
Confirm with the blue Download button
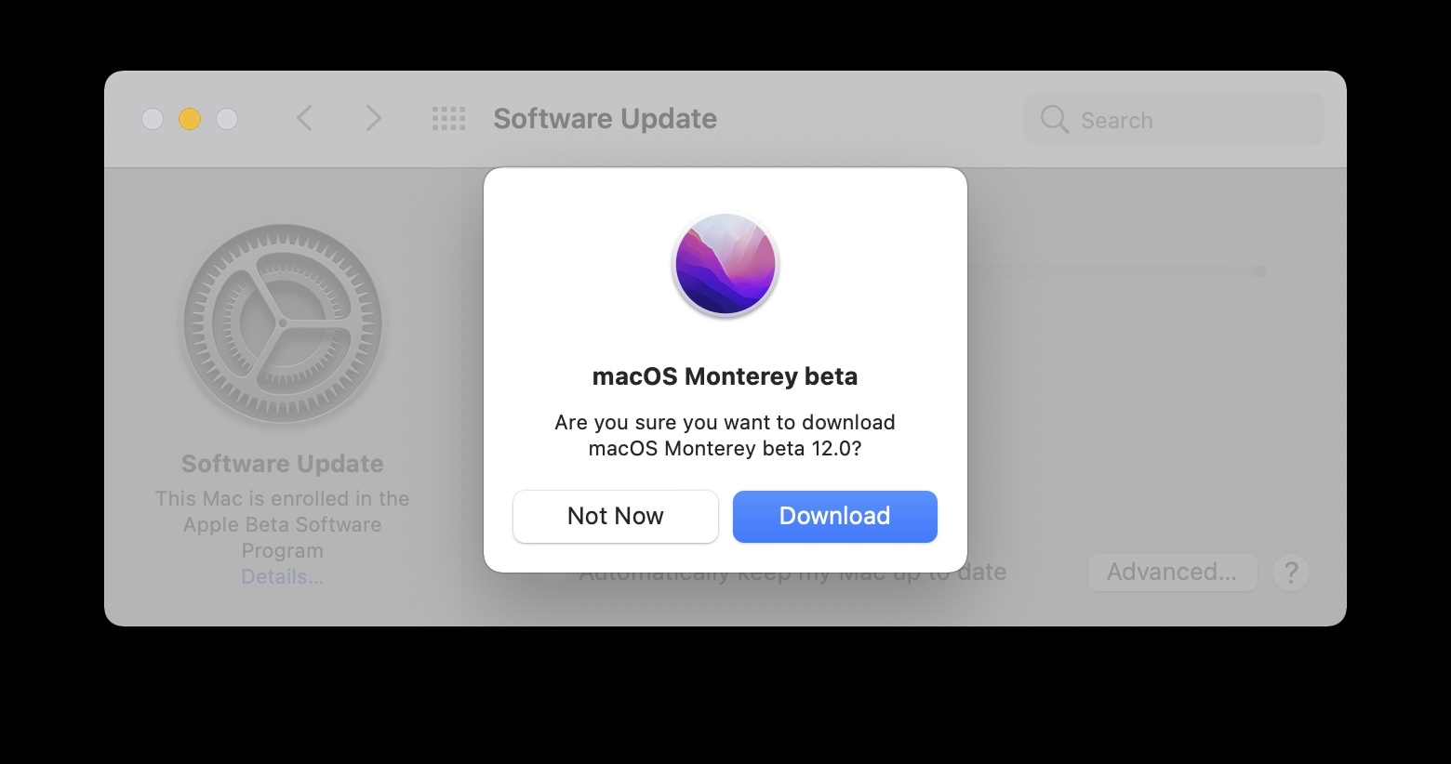pyautogui.click(x=834, y=517)
